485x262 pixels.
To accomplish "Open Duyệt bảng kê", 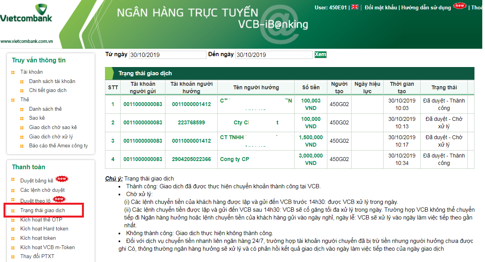I will 37,181.
